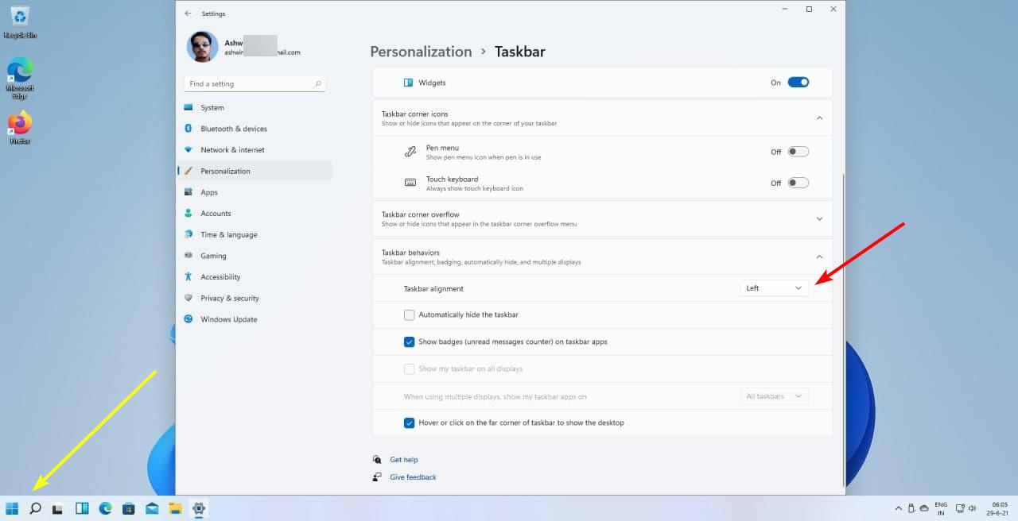Open System settings category
Screen dimensions: 1018x521
[x=254, y=107]
